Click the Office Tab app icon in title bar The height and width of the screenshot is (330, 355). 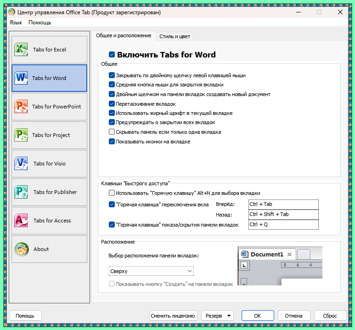pos(11,12)
